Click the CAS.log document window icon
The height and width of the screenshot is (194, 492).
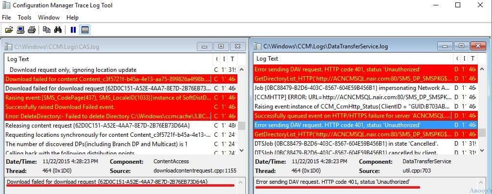click(9, 47)
